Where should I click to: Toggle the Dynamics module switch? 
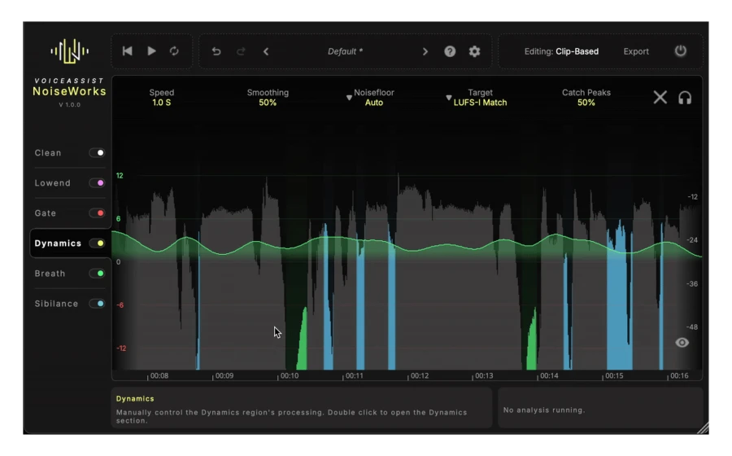tap(97, 243)
